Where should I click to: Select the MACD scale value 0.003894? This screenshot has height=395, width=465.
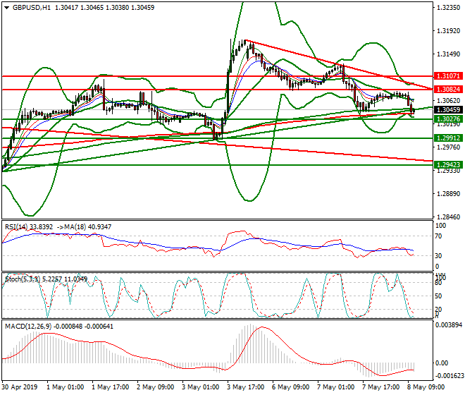448,325
